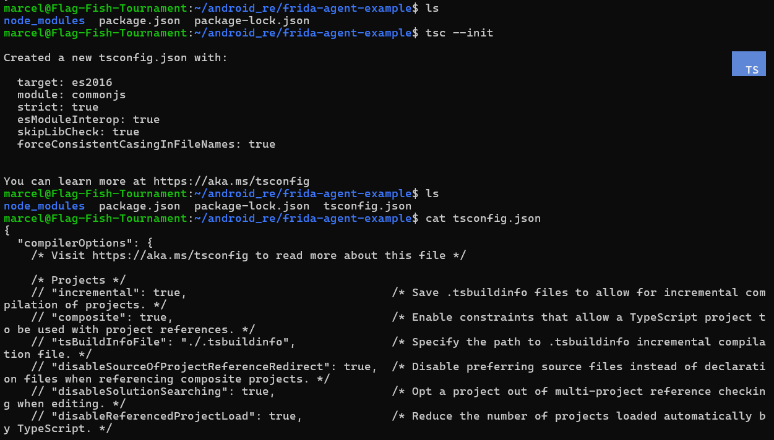Image resolution: width=774 pixels, height=440 pixels.
Task: Click the "esModuleInterop: true" line
Action: point(88,119)
